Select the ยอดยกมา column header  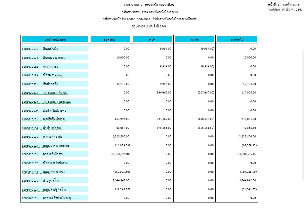click(111, 40)
